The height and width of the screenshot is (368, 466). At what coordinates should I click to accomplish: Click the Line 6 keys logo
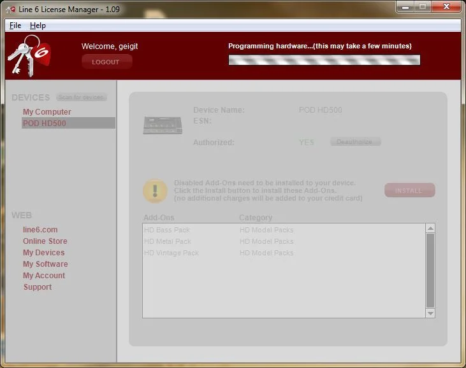29,56
